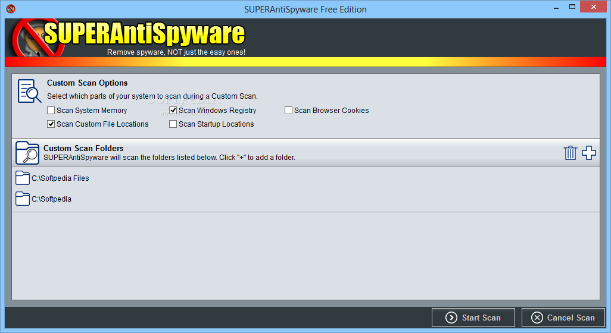Select the C:\Softpedia folder entry
Screen dimensions: 611x333
click(x=305, y=199)
